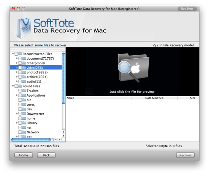Click the archive(7024) folder icon
This screenshot has height=174, width=209.
click(x=24, y=77)
